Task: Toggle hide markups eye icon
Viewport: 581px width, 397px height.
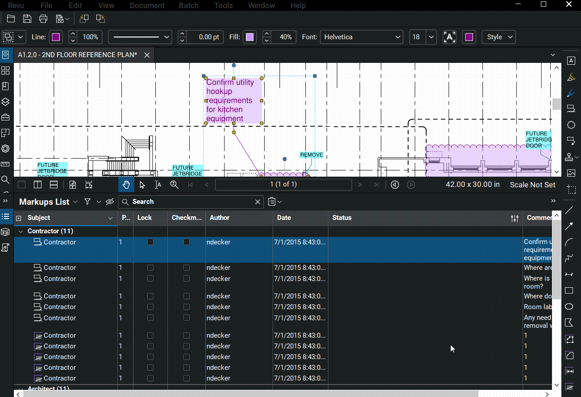Action: (x=110, y=202)
